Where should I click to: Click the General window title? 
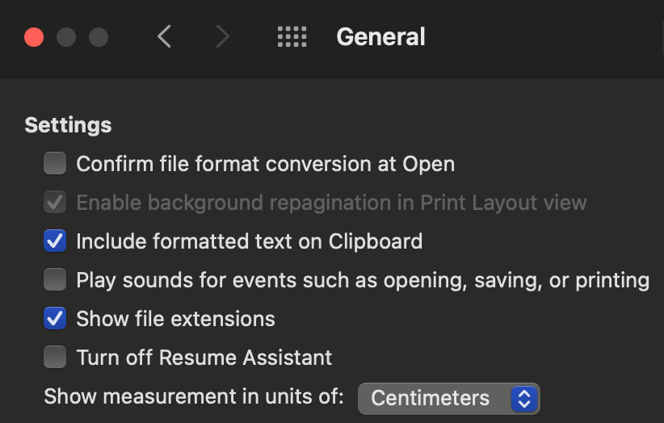(x=380, y=37)
